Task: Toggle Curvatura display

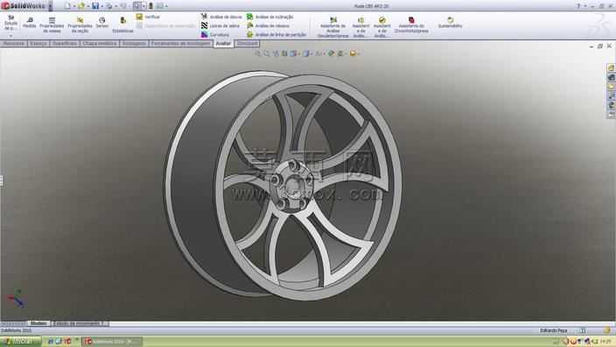Action: 215,35
